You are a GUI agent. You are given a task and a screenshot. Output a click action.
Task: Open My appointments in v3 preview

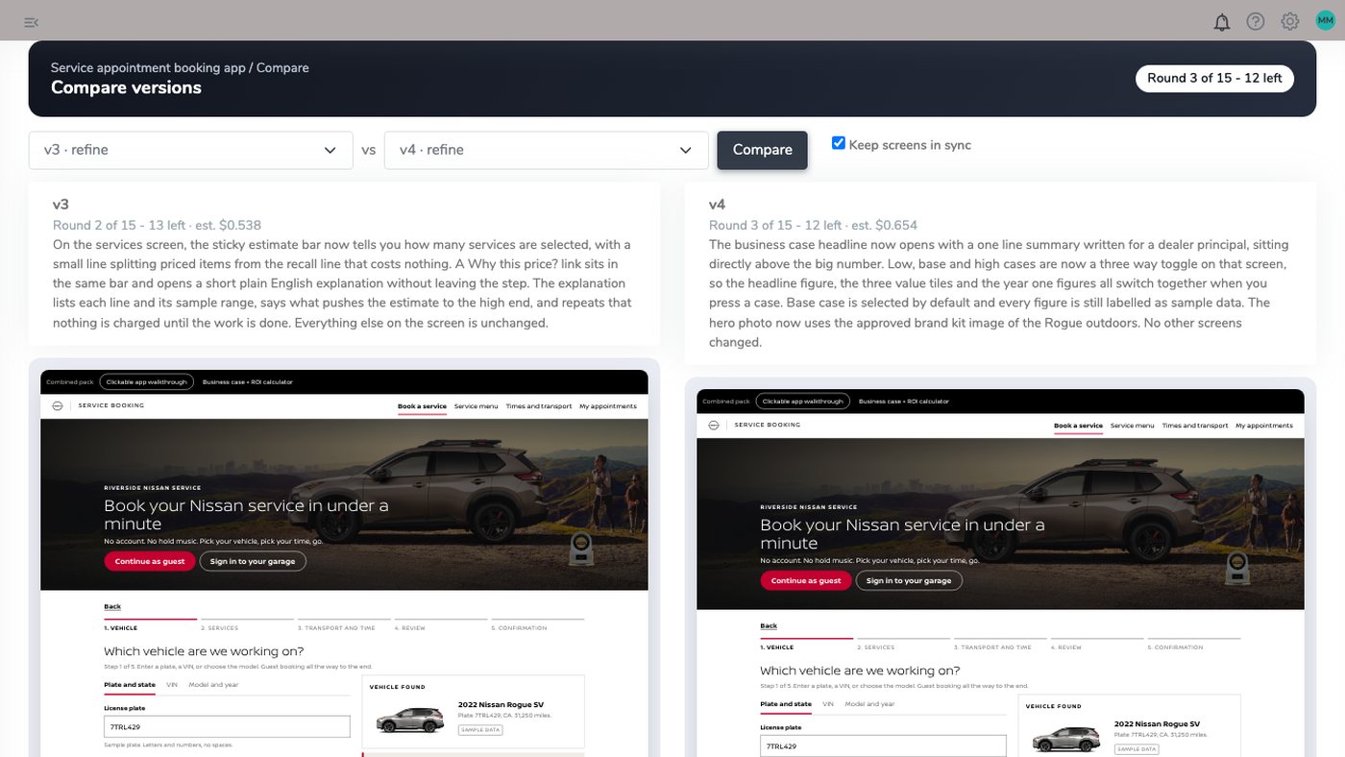tap(608, 406)
